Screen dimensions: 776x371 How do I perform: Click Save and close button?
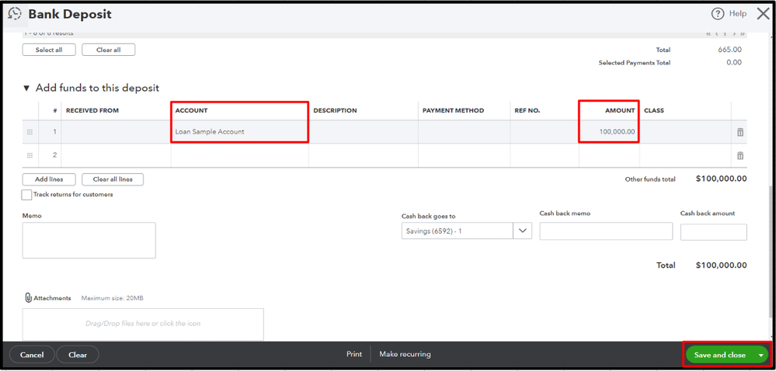pos(720,355)
